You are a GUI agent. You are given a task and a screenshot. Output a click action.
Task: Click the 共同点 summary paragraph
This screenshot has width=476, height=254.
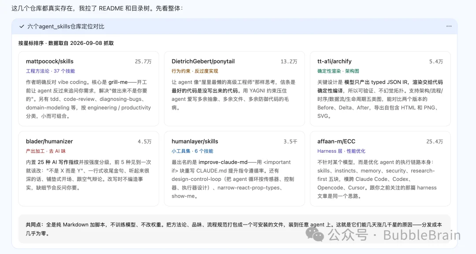coord(234,229)
